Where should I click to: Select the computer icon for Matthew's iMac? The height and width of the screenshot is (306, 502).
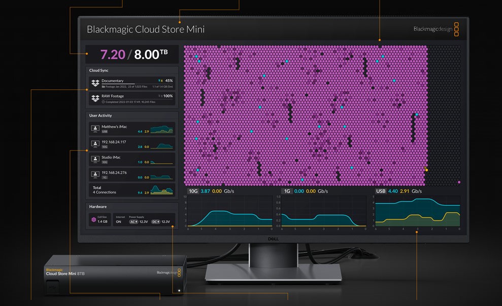click(x=95, y=128)
